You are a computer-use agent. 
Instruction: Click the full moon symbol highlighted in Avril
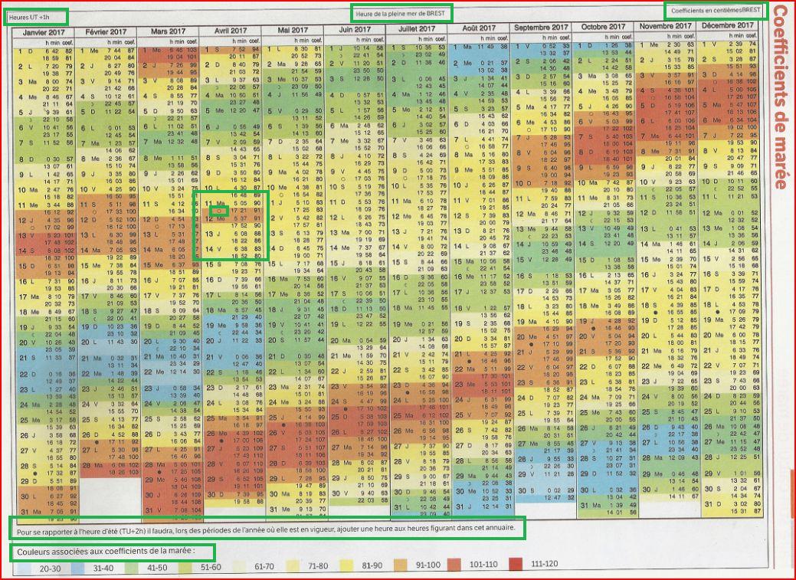[x=220, y=209]
